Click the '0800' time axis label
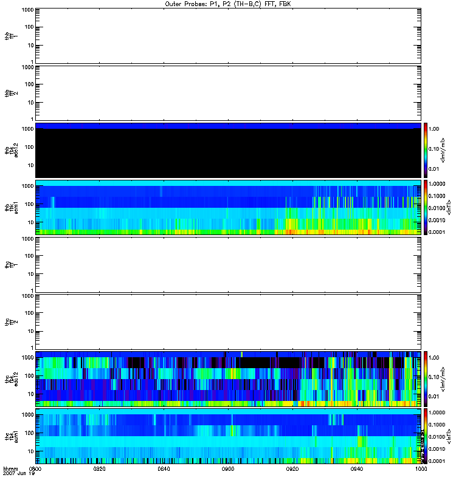The height and width of the screenshot is (486, 456). (x=35, y=469)
